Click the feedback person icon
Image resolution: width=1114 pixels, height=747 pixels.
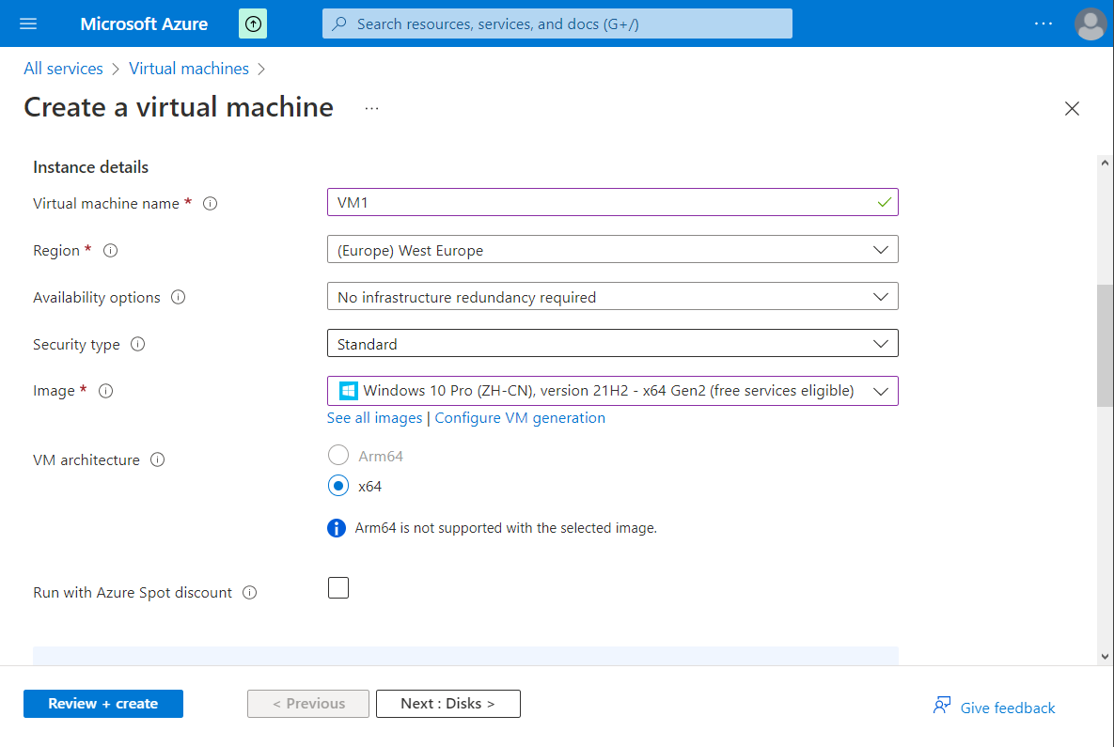pyautogui.click(x=942, y=705)
